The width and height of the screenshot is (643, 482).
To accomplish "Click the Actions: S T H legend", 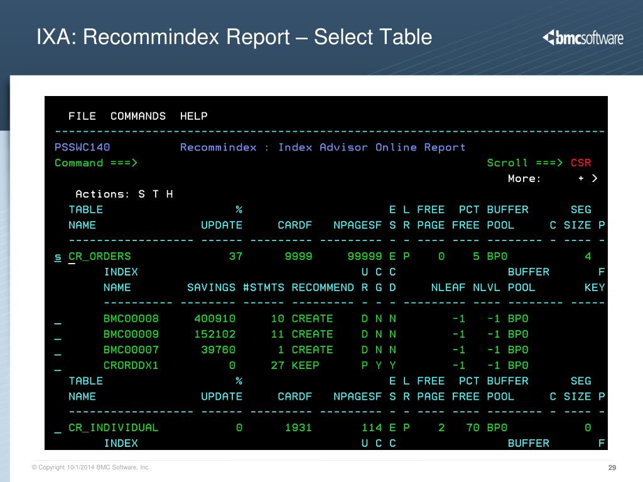I will tap(124, 194).
